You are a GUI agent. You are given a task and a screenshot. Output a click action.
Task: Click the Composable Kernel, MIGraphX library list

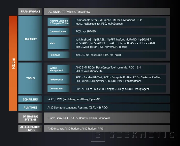point(119,22)
